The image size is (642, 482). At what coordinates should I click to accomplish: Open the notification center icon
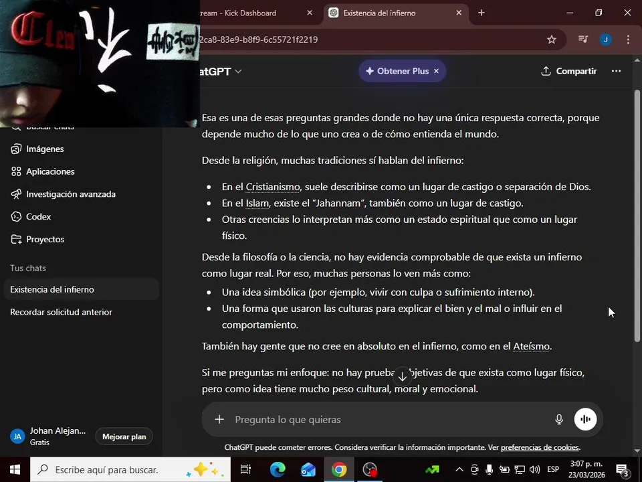coord(623,470)
